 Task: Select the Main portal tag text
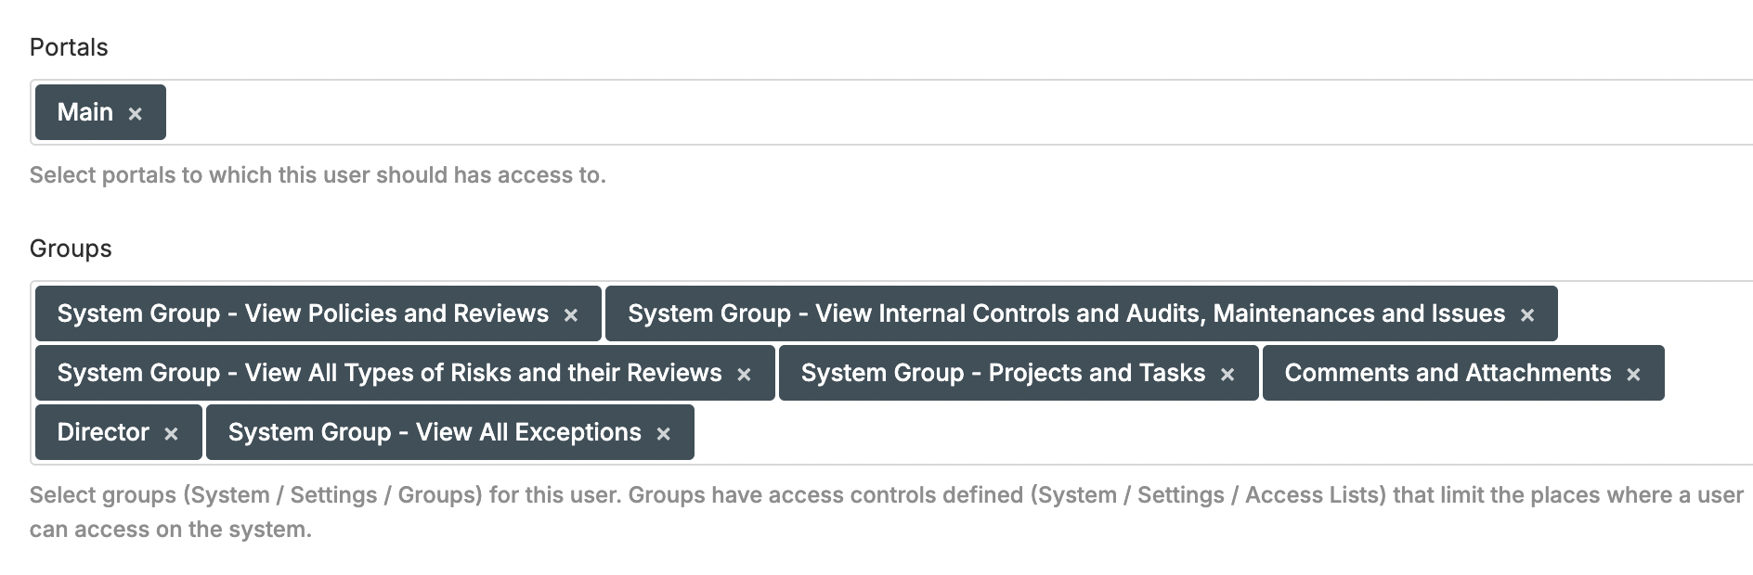tap(84, 112)
